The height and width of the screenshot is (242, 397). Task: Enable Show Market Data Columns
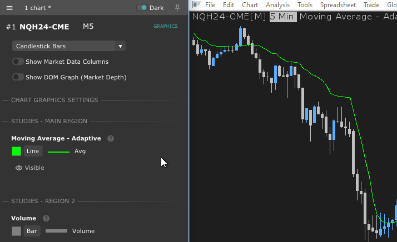point(18,62)
